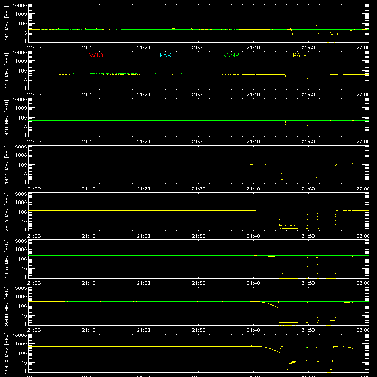Click 22:00 on the 1415 MHz time axis
This screenshot has height=377, width=377.
pos(363,189)
